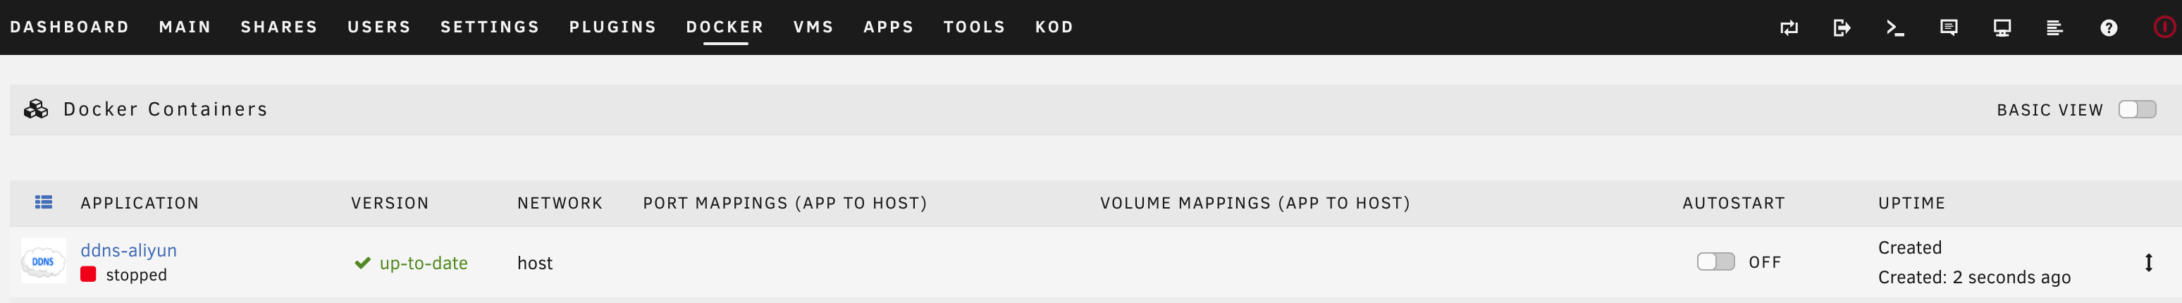Open the system log icon

pyautogui.click(x=2054, y=28)
